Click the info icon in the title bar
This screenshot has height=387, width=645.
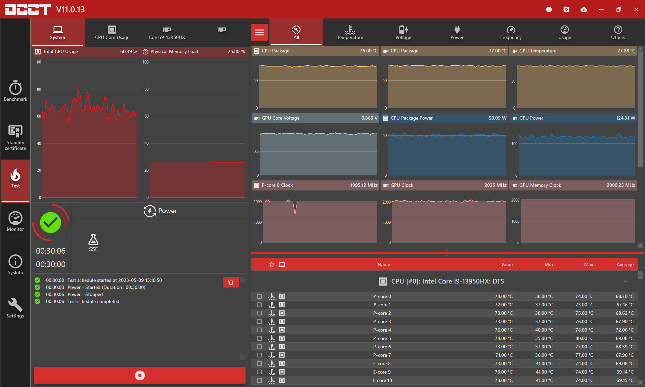coord(549,9)
